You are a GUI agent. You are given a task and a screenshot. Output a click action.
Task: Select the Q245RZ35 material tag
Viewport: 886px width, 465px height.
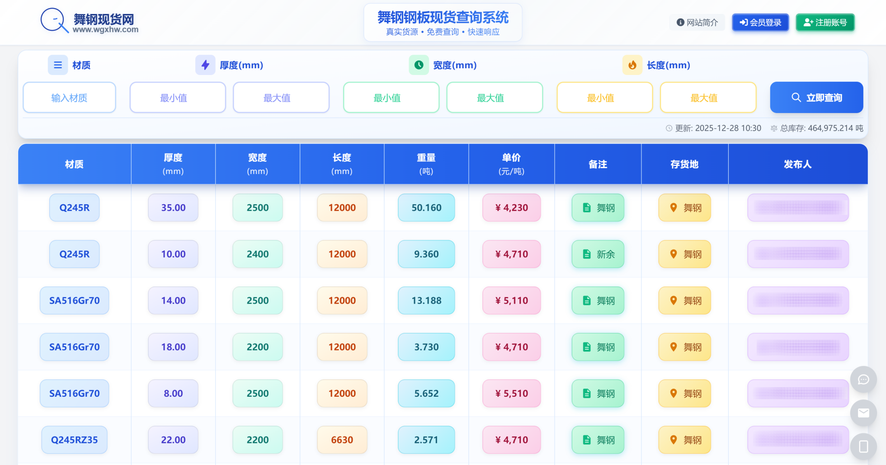click(75, 440)
